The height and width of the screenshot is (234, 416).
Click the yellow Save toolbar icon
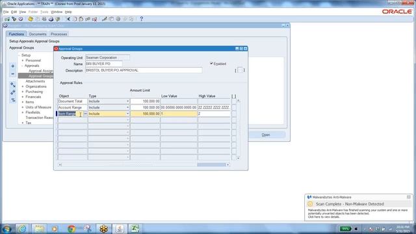point(31,19)
